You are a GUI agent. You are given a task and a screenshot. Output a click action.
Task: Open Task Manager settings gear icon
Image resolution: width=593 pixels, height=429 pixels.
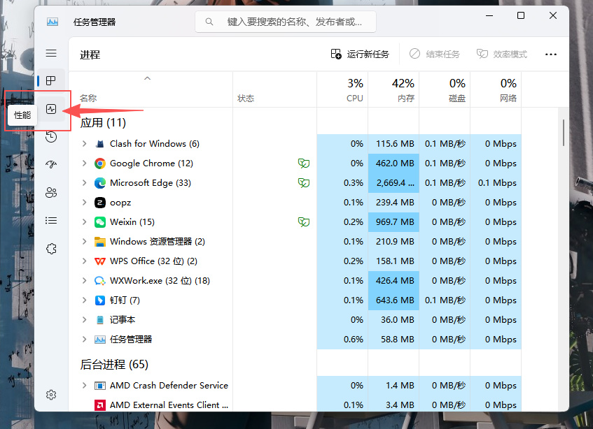pyautogui.click(x=51, y=395)
